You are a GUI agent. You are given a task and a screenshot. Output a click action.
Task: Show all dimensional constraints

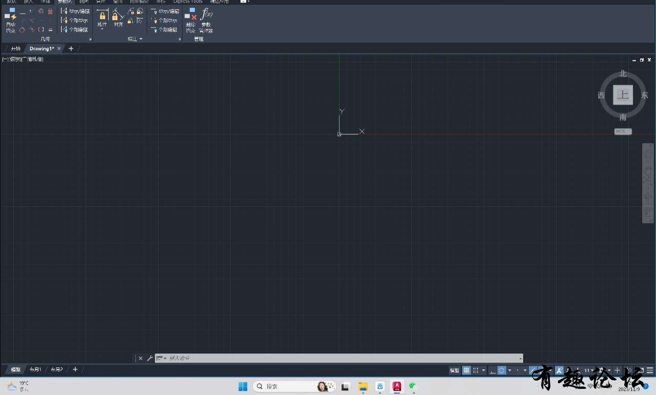tap(164, 21)
